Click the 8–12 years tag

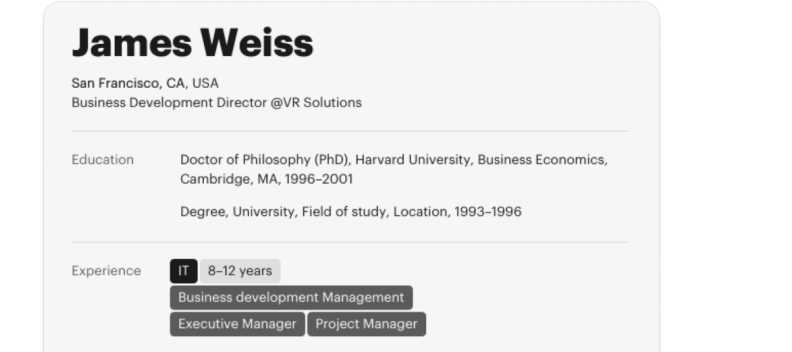pos(240,271)
